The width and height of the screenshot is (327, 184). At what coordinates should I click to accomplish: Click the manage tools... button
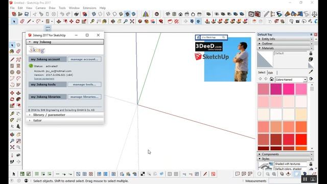coord(84,84)
